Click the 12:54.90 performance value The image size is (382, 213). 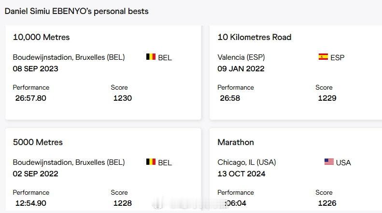(x=31, y=203)
